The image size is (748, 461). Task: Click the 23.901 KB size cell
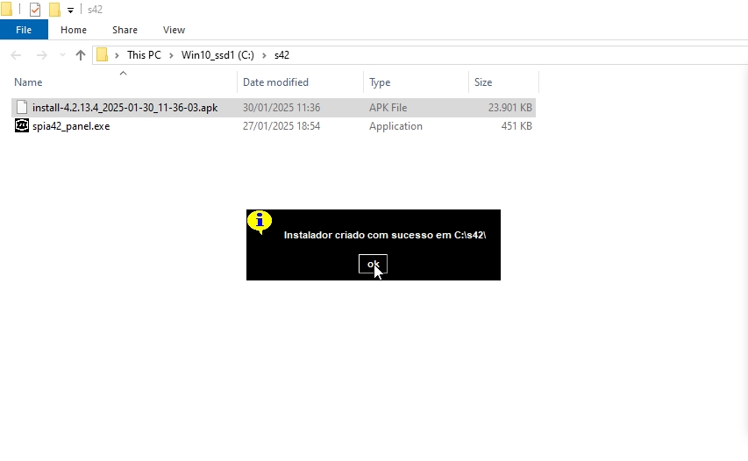pos(510,108)
